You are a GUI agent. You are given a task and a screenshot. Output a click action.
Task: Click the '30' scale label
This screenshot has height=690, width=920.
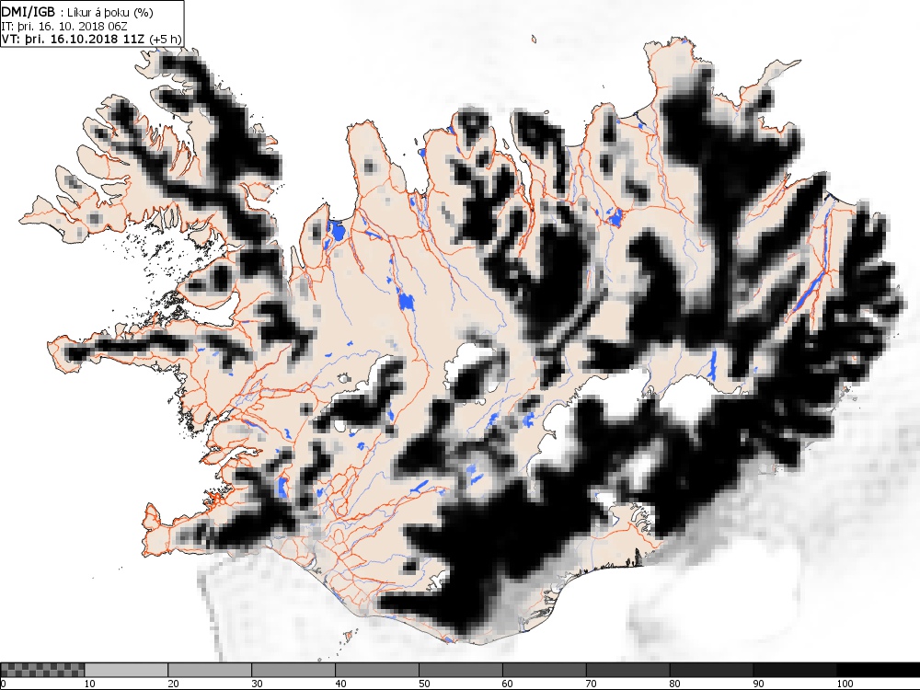pyautogui.click(x=257, y=684)
